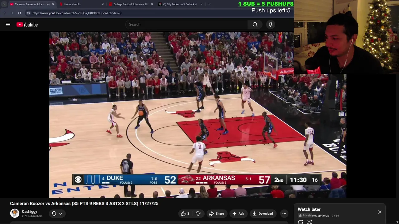This screenshot has height=224, width=399.
Task: Focus the YouTube search field
Action: 186,25
